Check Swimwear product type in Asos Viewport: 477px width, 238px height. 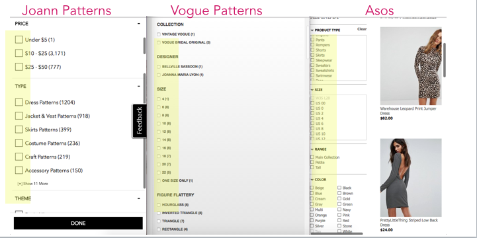point(312,75)
